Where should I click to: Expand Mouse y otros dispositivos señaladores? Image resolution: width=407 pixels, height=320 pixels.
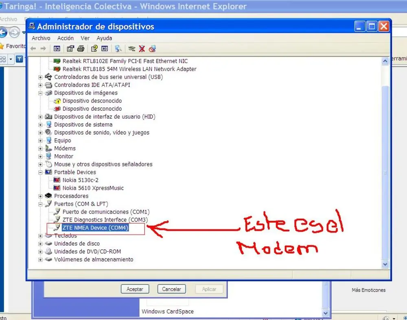(40, 164)
